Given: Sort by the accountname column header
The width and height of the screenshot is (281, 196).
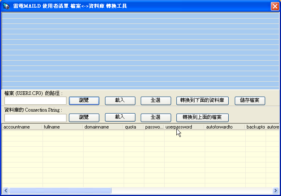Looking at the screenshot, I should coord(22,127).
